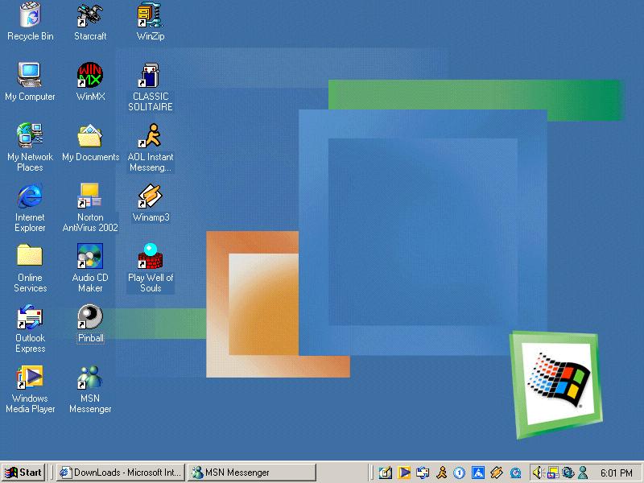Image resolution: width=644 pixels, height=483 pixels.
Task: Select the WinMX shortcut on desktop
Action: tap(90, 76)
